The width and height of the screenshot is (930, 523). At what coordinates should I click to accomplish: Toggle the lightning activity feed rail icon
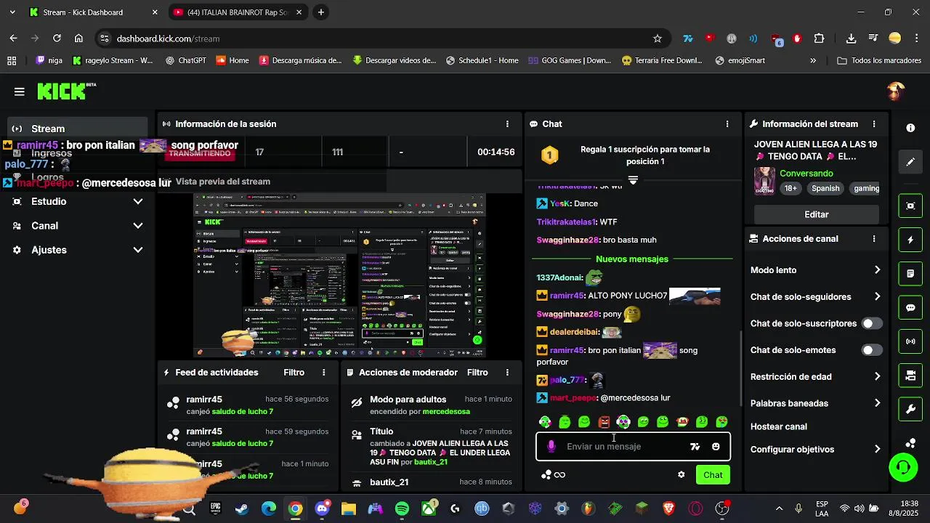click(910, 240)
